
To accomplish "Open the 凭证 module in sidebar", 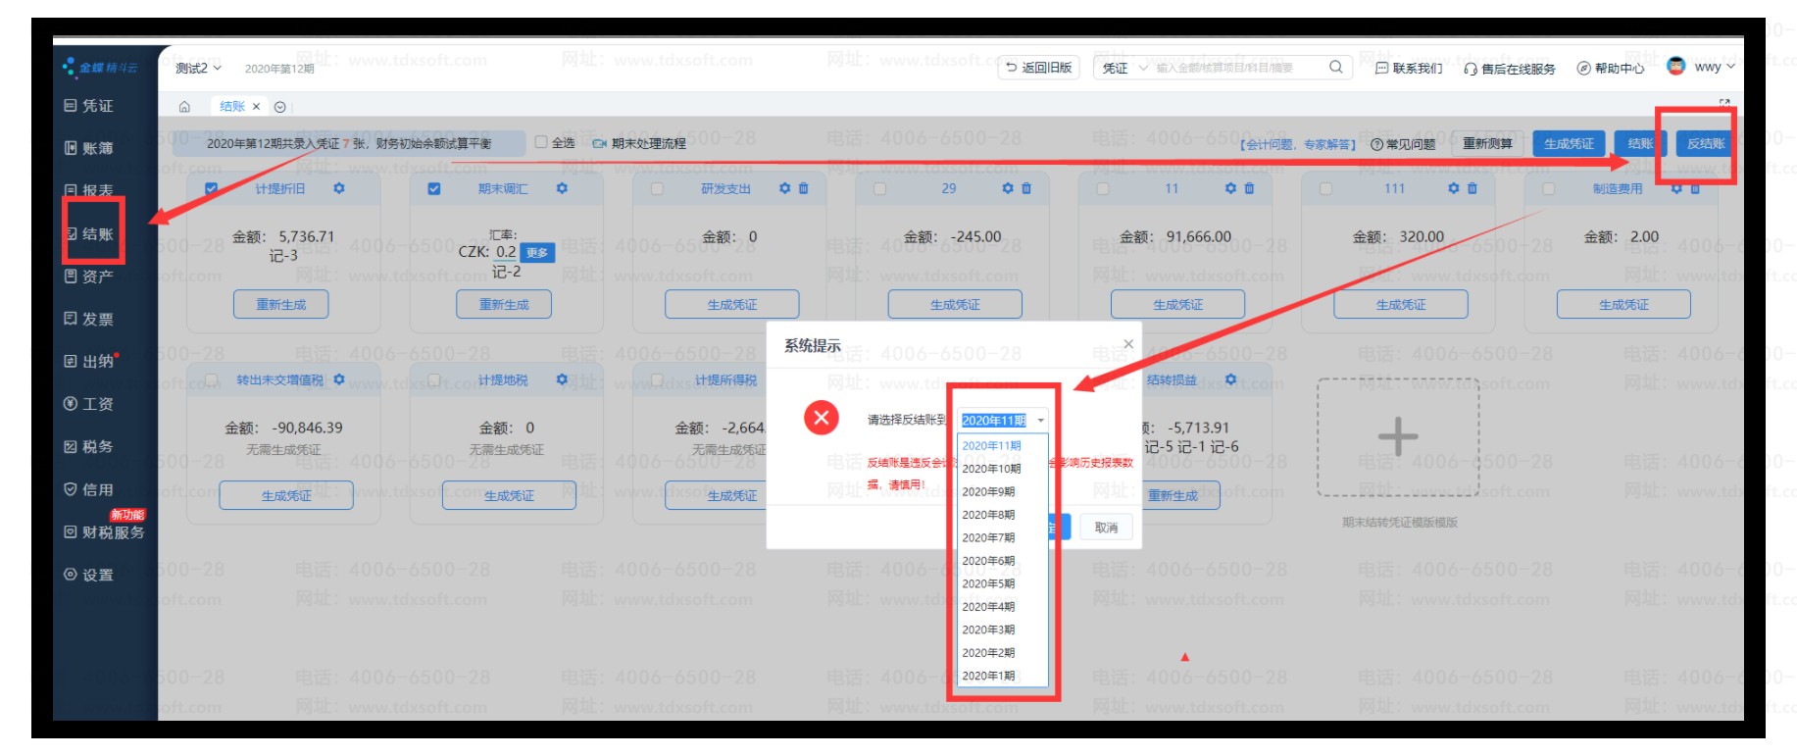I will click(x=89, y=106).
